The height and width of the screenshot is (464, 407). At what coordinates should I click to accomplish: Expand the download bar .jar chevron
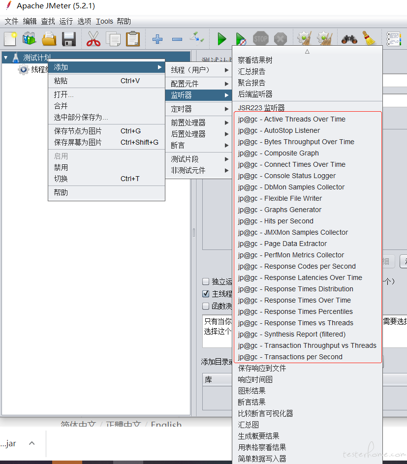(32, 443)
